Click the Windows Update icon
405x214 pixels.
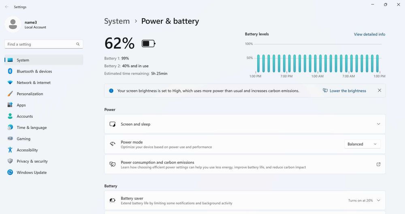[10, 172]
